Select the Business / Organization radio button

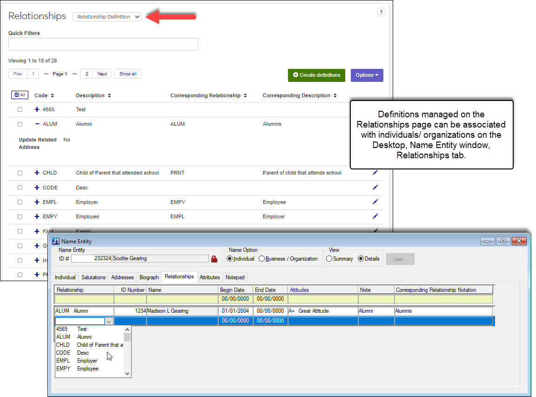click(x=262, y=259)
